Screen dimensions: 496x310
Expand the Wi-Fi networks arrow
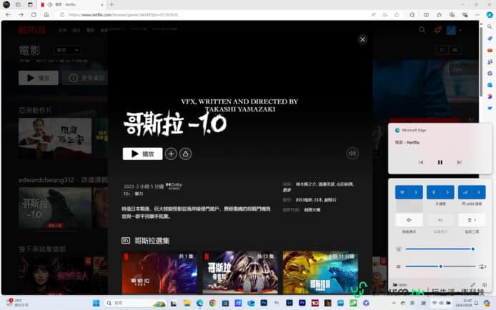click(416, 192)
